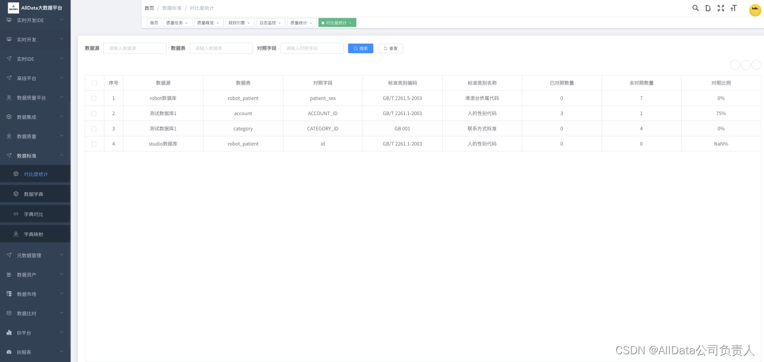This screenshot has height=362, width=764.
Task: Toggle fullscreen with the expand-arrows icon
Action: [x=720, y=8]
